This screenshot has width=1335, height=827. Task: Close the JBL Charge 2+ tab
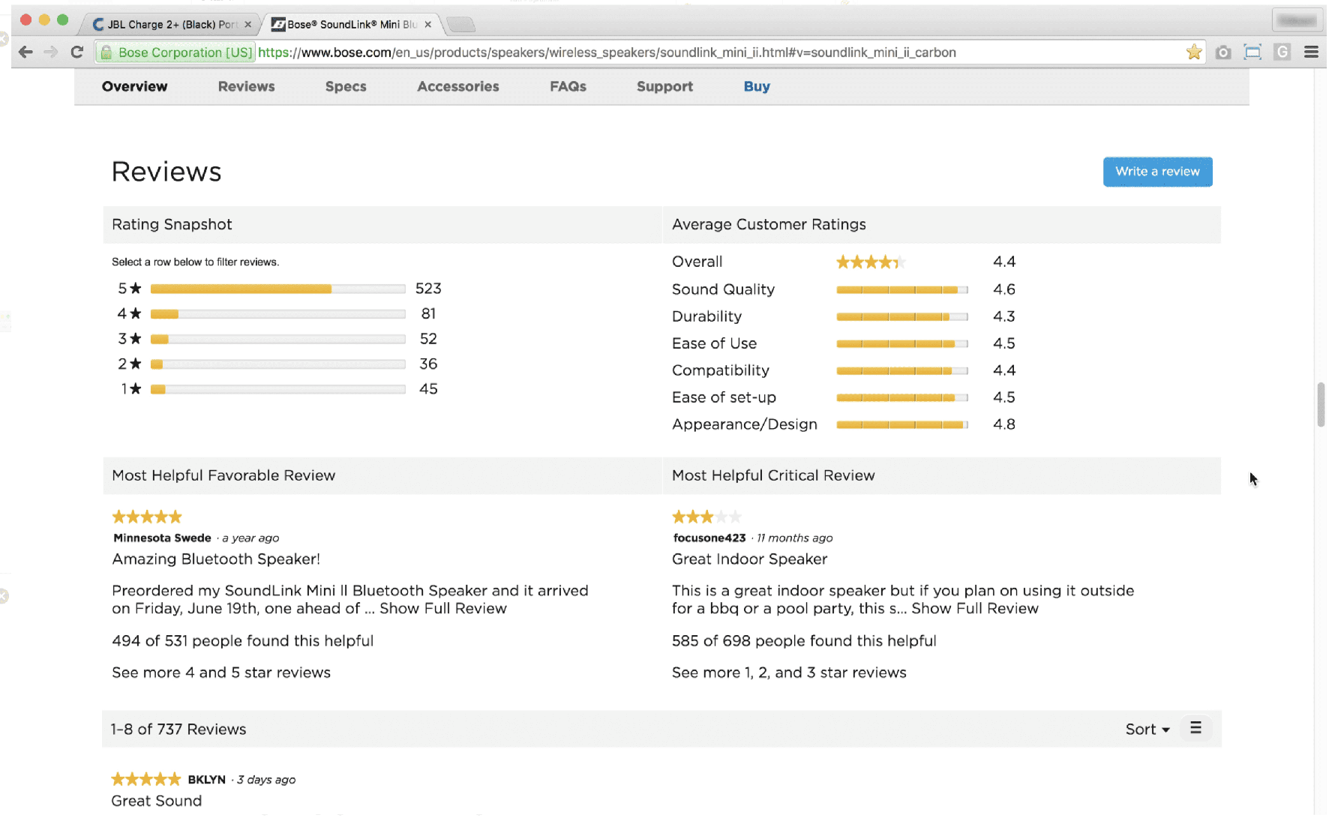point(247,25)
